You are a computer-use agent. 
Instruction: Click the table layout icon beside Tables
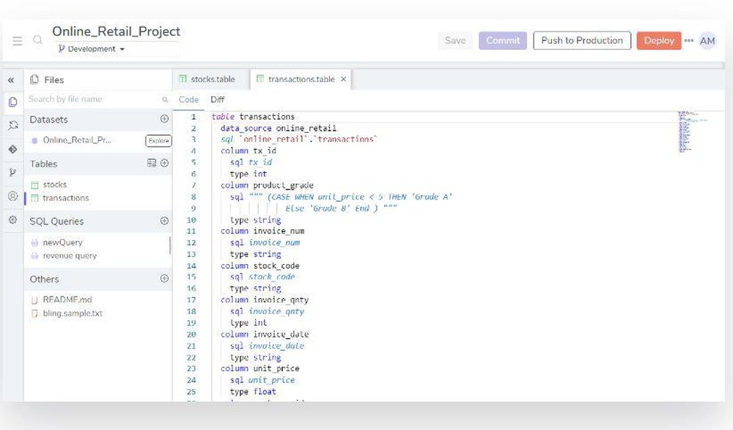(152, 163)
